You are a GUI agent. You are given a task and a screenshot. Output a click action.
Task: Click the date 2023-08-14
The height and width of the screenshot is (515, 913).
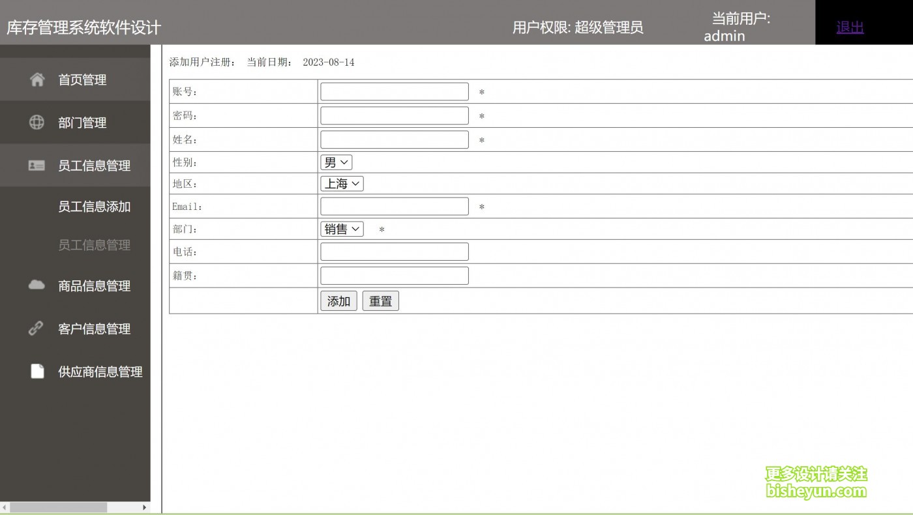pyautogui.click(x=329, y=63)
